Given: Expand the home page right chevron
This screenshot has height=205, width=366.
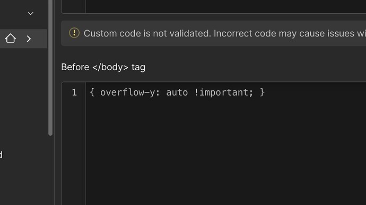Looking at the screenshot, I should pos(29,39).
